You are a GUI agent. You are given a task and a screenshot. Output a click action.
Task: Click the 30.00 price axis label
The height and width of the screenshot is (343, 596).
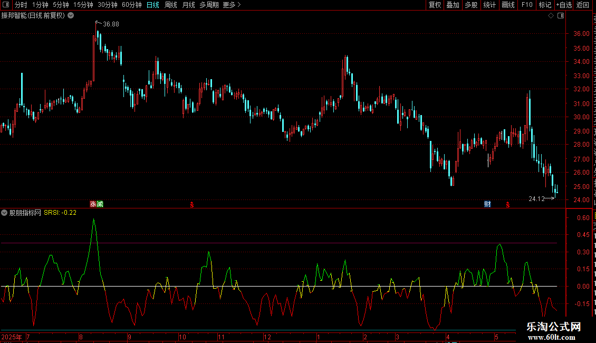(x=581, y=117)
